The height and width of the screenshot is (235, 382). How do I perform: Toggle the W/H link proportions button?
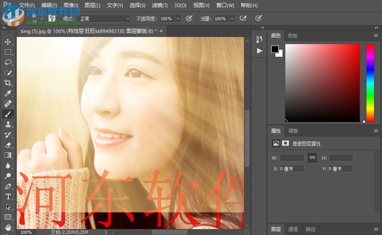tap(312, 158)
